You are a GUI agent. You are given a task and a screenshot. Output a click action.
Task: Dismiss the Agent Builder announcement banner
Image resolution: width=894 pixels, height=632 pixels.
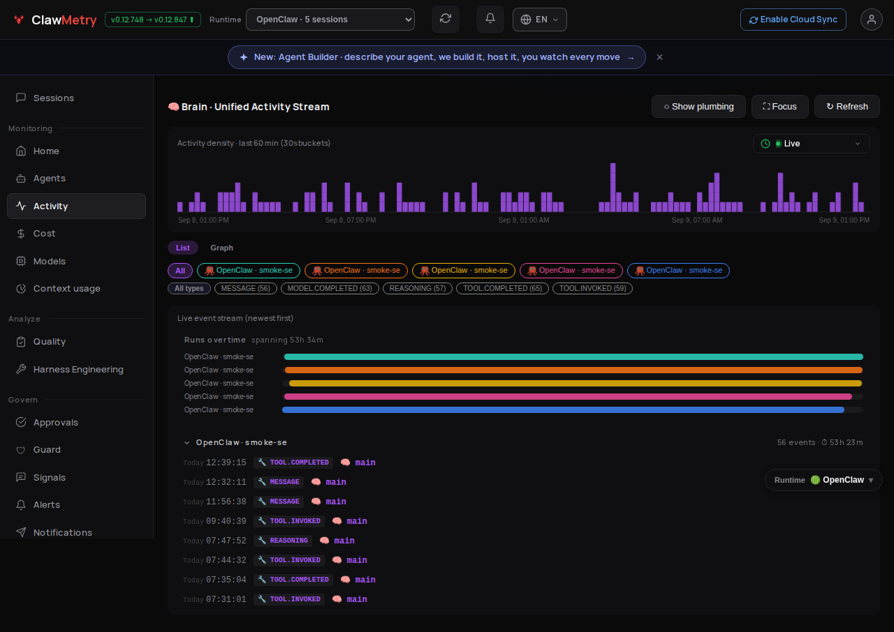[659, 57]
